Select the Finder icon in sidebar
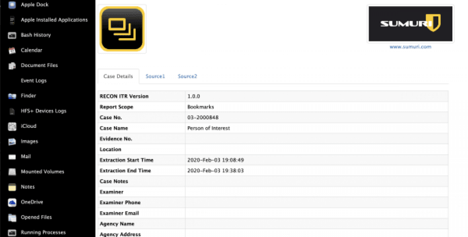Viewport: 468px width, 237px height. tap(12, 96)
